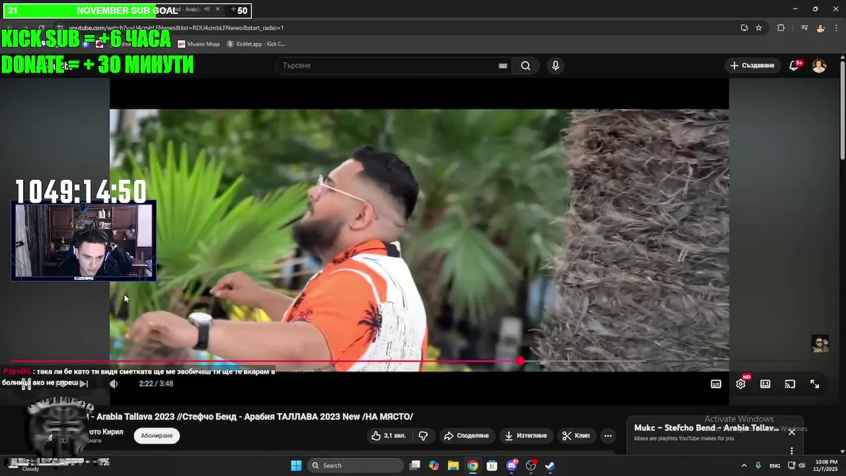Image resolution: width=846 pixels, height=476 pixels.
Task: Open the 10:06 PM clock and calendar
Action: click(x=826, y=465)
